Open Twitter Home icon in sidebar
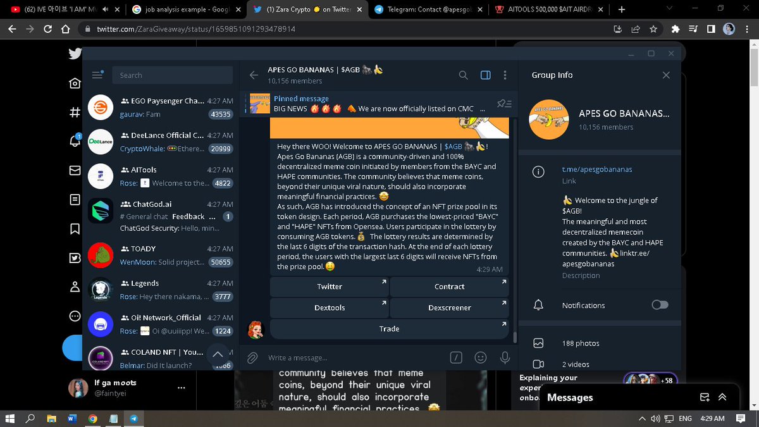The width and height of the screenshot is (759, 427). click(75, 84)
